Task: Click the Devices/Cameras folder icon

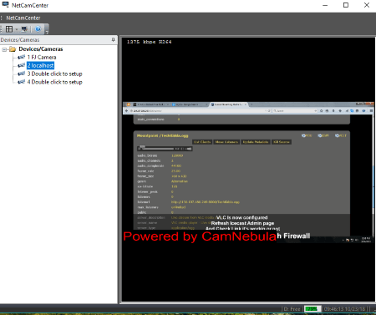Action: point(13,49)
